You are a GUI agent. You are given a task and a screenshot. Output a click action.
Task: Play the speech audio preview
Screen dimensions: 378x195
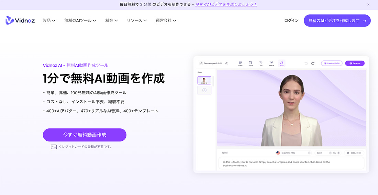tap(348, 153)
